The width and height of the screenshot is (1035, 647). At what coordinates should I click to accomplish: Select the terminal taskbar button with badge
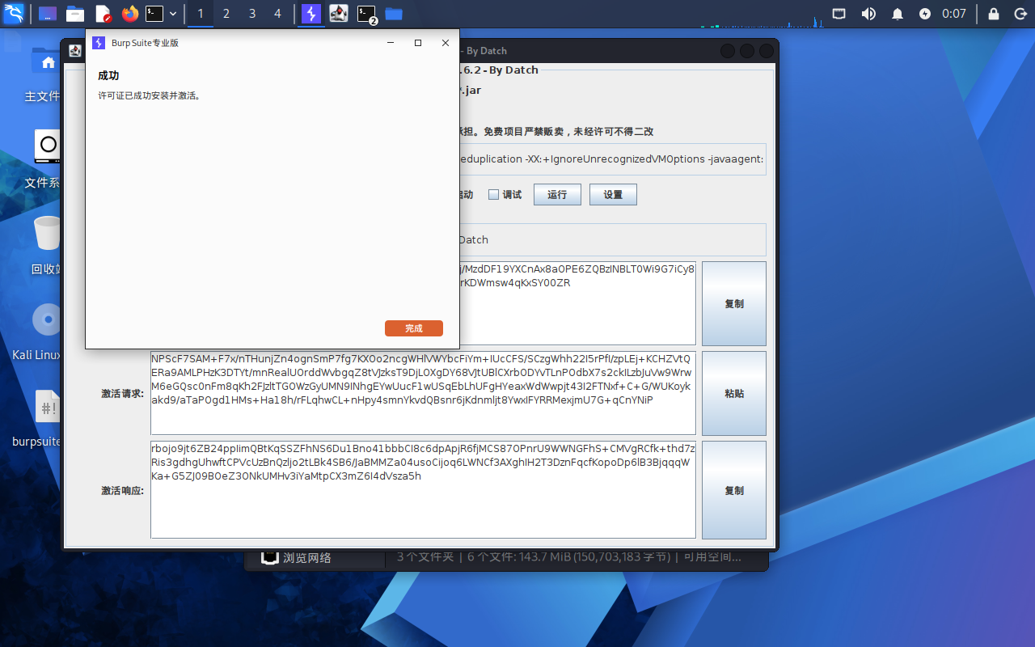367,14
